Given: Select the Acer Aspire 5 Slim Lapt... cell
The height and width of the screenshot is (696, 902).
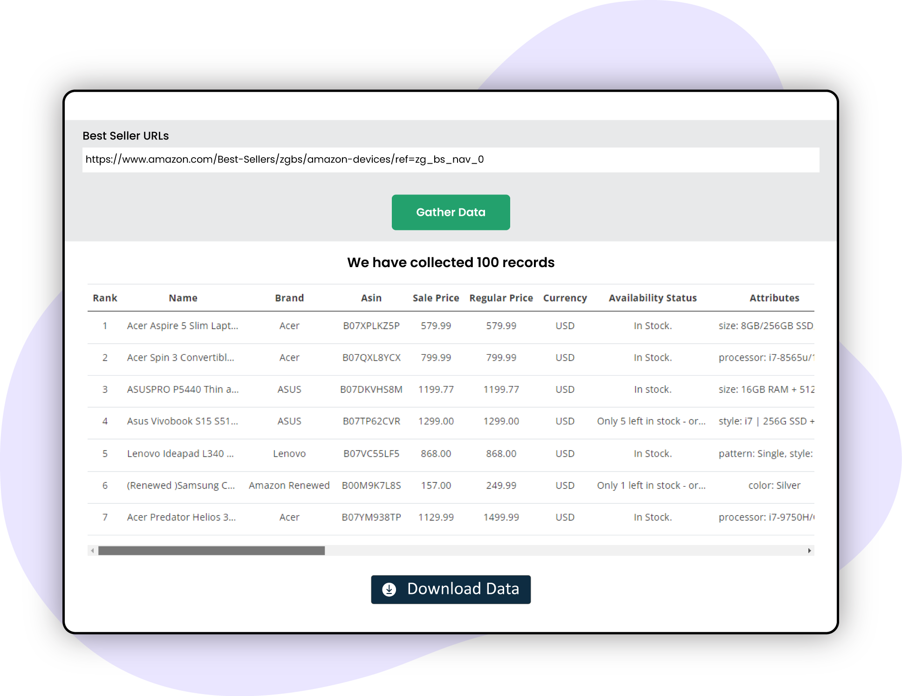Looking at the screenshot, I should click(x=183, y=325).
